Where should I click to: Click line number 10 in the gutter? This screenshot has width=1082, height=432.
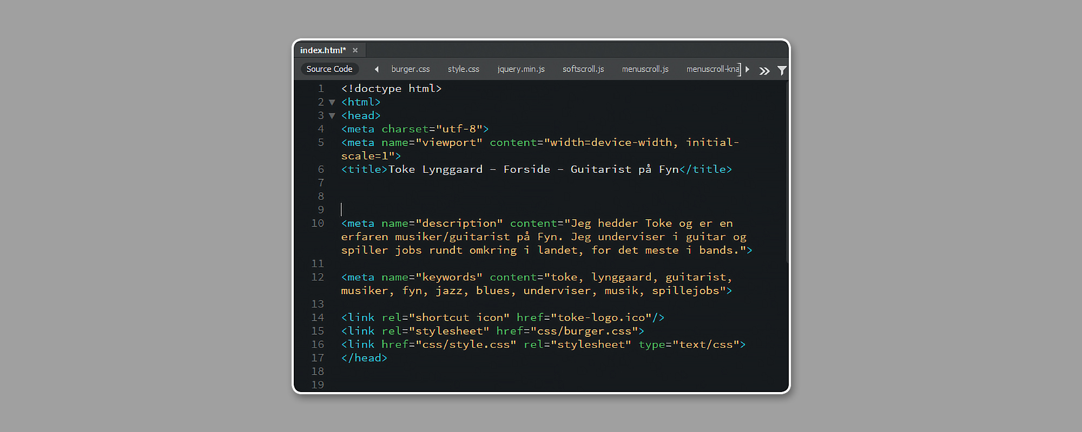(x=318, y=224)
